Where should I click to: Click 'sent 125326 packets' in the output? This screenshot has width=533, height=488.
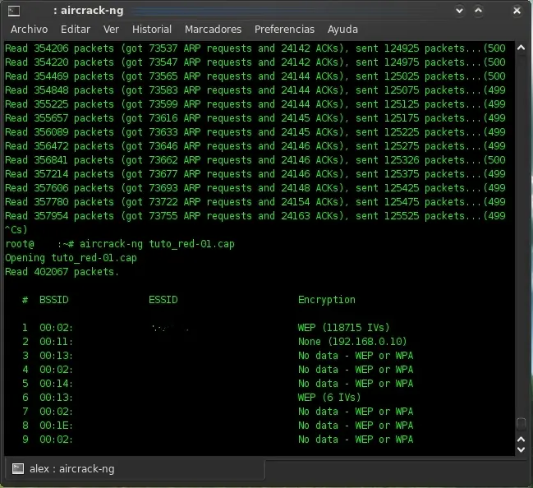[410, 160]
